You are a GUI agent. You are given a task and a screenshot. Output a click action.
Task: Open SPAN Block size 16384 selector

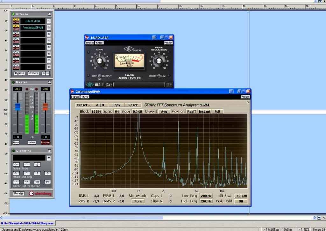coord(96,111)
